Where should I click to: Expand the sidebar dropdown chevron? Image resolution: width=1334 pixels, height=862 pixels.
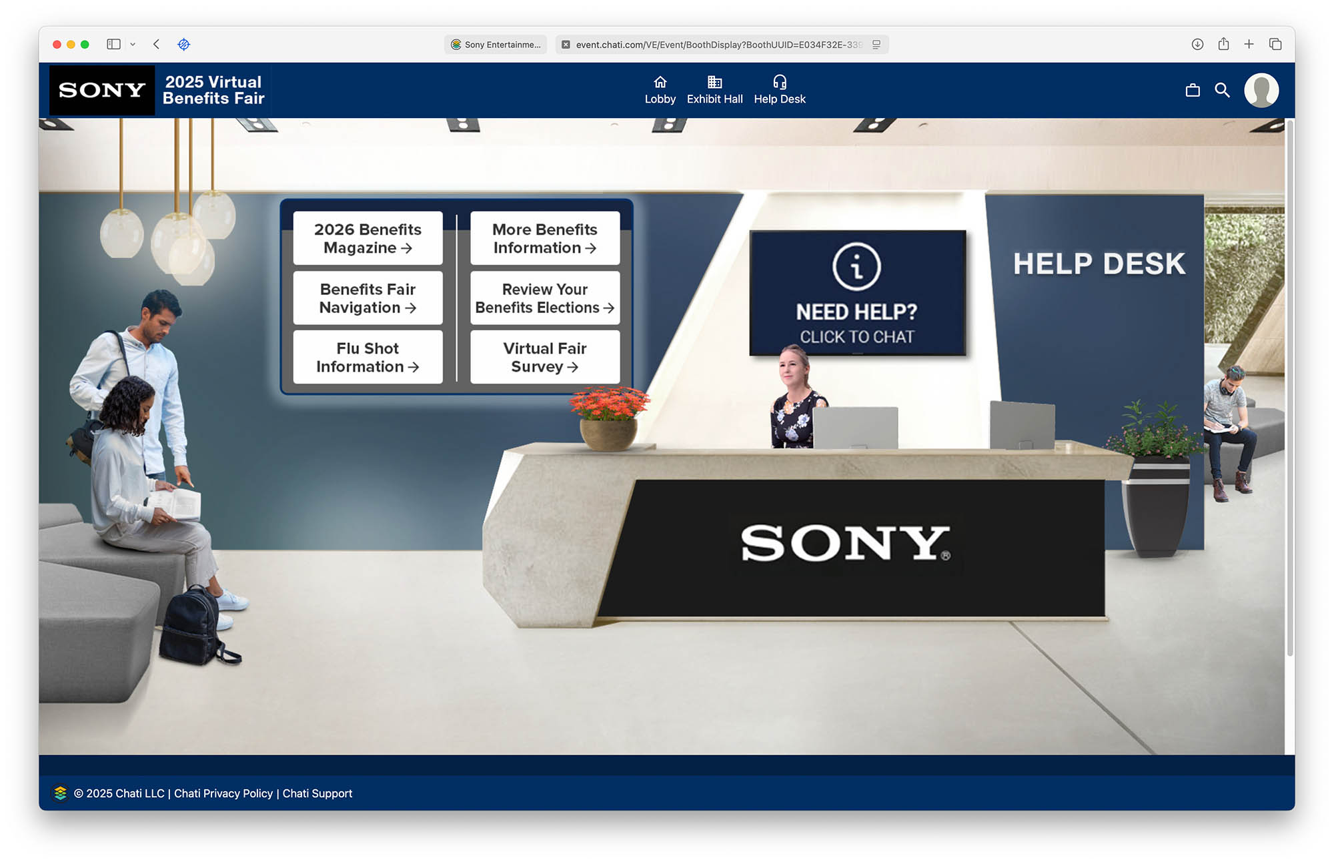click(x=133, y=44)
